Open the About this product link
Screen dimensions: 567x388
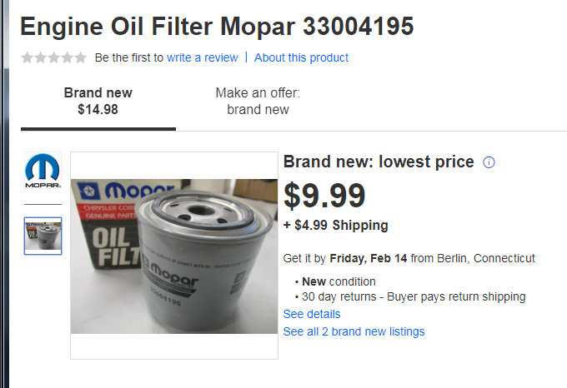click(301, 57)
